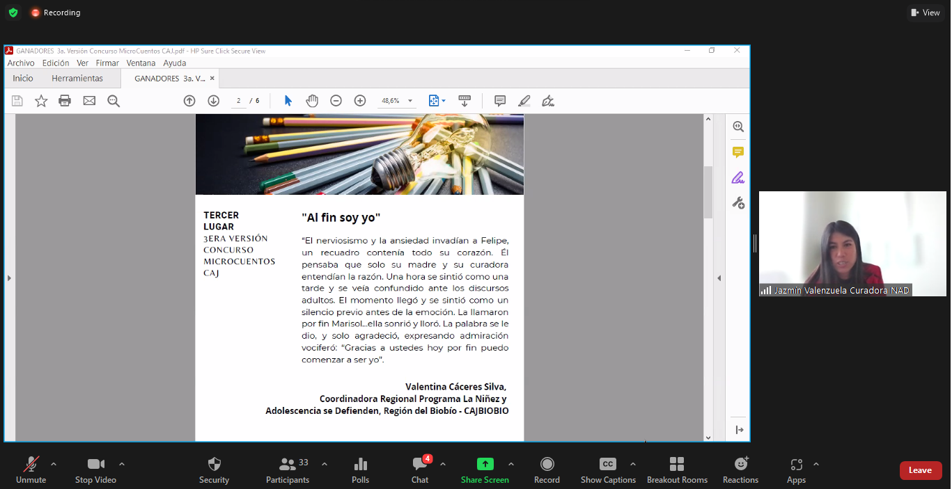Click the View button at top right
The height and width of the screenshot is (489, 952).
tap(926, 13)
